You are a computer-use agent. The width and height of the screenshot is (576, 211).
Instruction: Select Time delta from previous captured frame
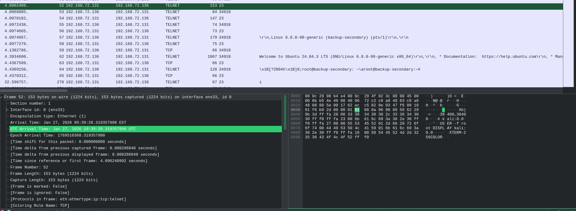click(x=145, y=148)
